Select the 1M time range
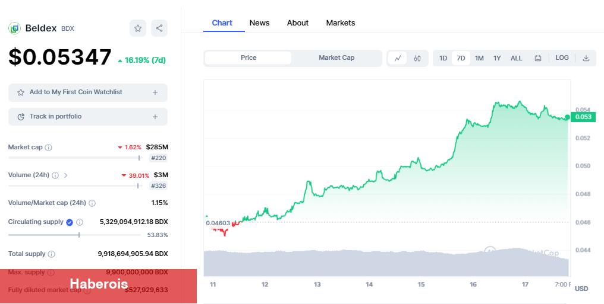 pos(479,58)
